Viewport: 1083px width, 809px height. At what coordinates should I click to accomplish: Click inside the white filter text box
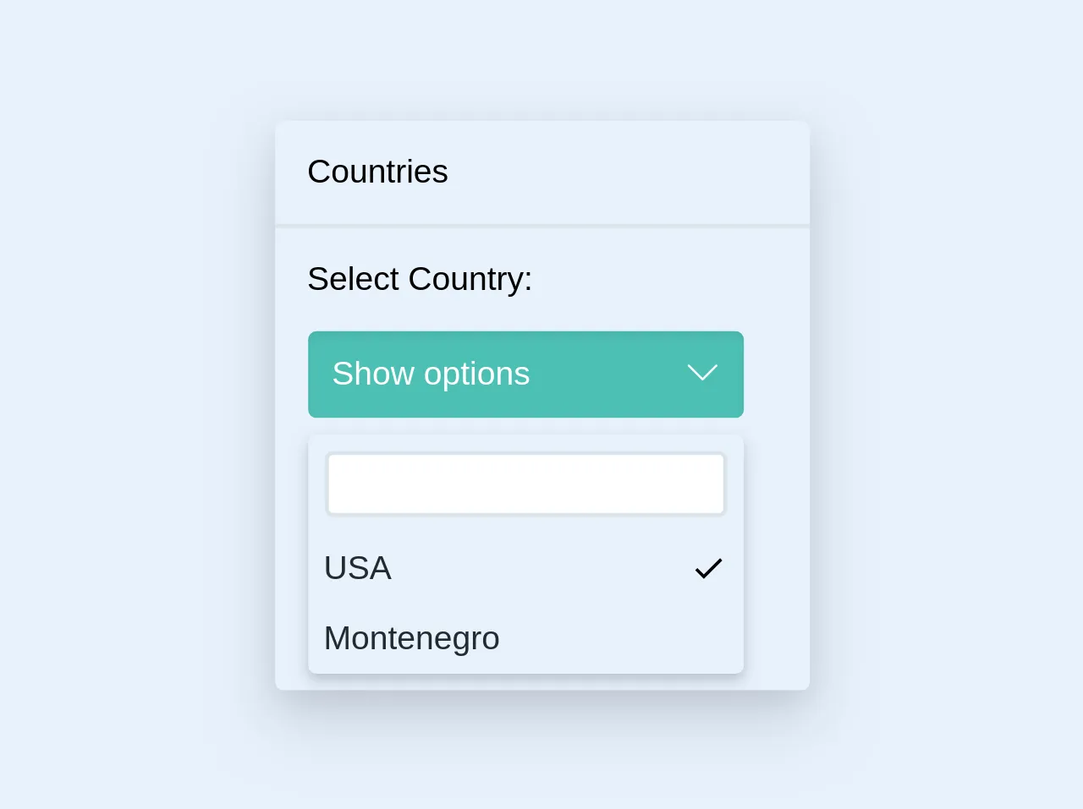525,484
